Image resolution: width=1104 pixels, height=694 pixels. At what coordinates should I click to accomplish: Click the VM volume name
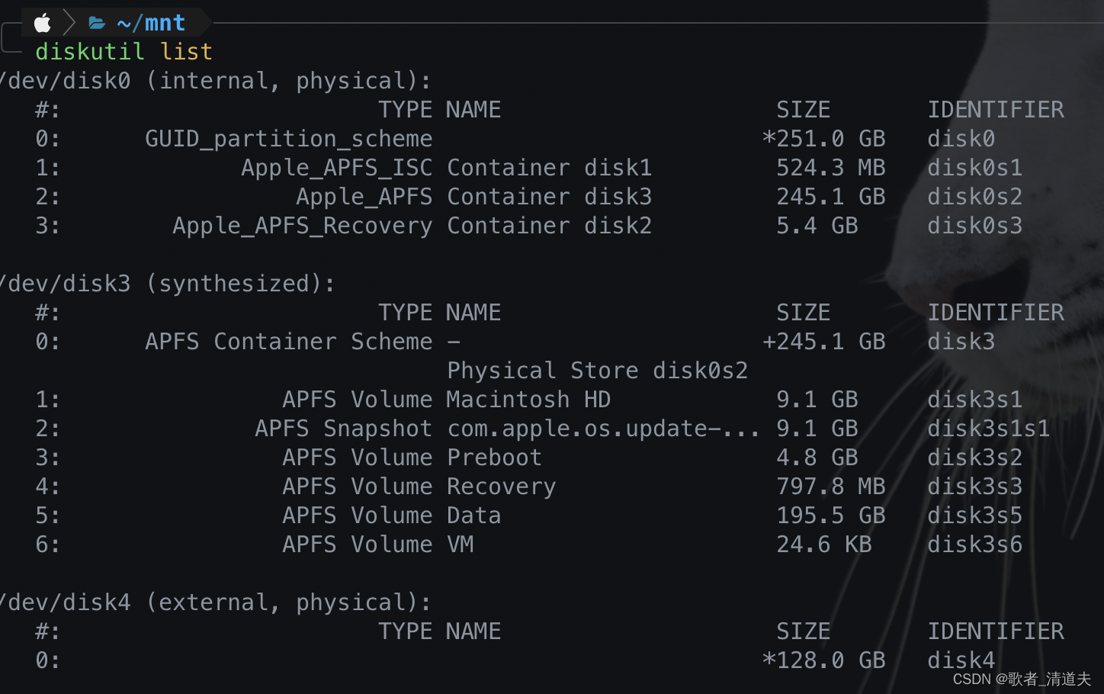click(460, 545)
